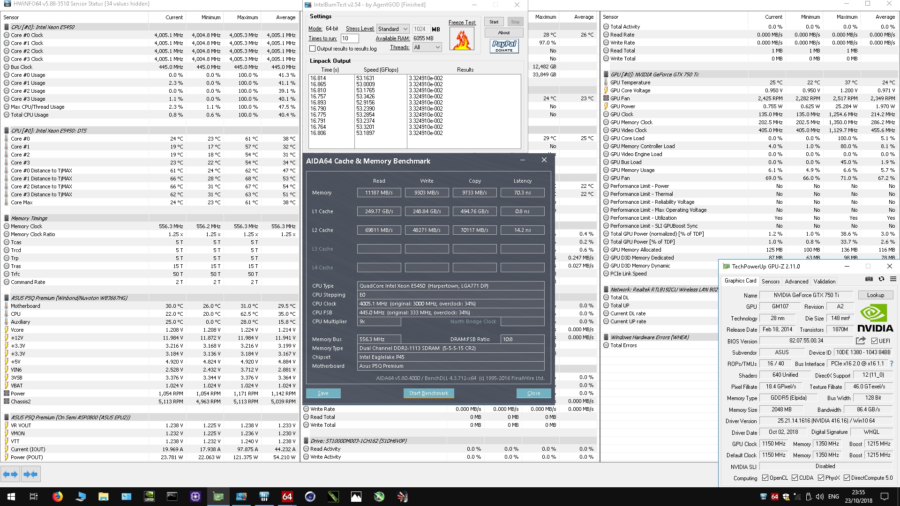This screenshot has height=506, width=900.
Task: Click HWiNFO shrink columns arrows button
Action: pos(30,474)
